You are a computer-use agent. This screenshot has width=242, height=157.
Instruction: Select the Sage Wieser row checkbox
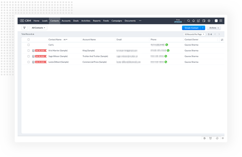point(29,56)
